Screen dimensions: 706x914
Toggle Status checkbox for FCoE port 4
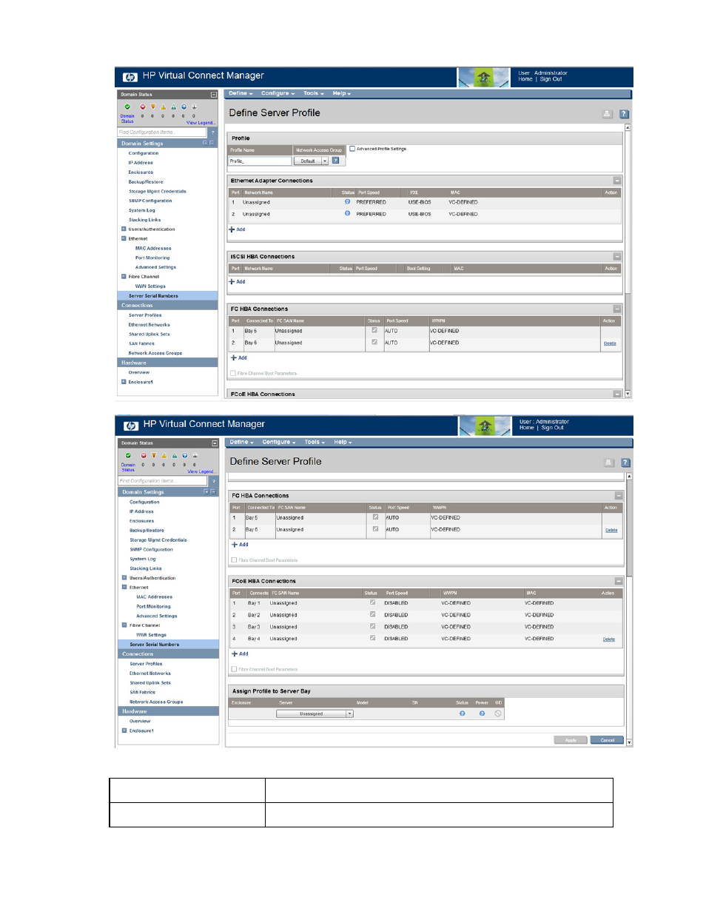[372, 638]
